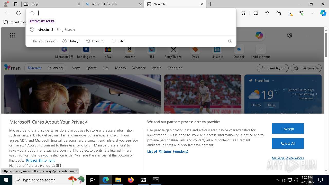Click the MSN logo
The image size is (329, 185).
pyautogui.click(x=12, y=68)
